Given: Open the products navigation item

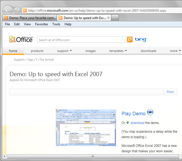Looking at the screenshot, I should (x=37, y=51).
